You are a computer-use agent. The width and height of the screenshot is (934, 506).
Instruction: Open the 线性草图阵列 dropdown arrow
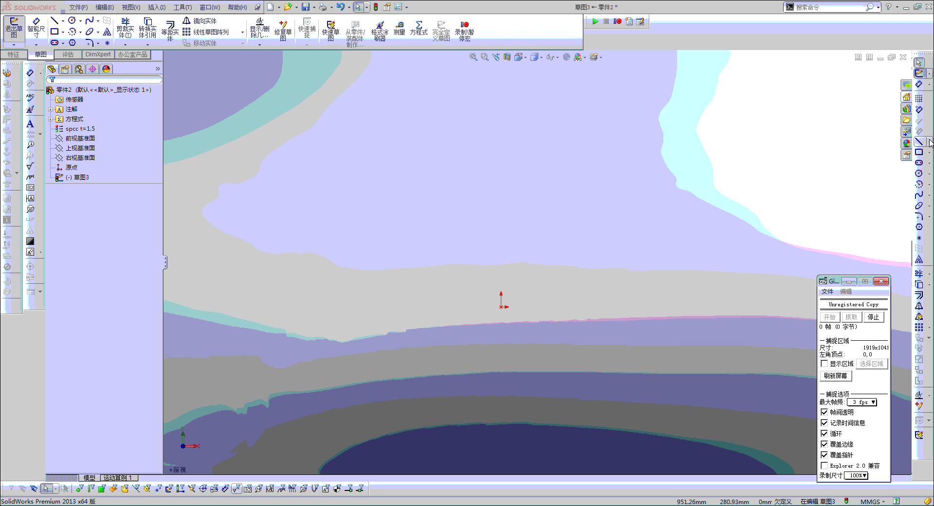[x=242, y=32]
